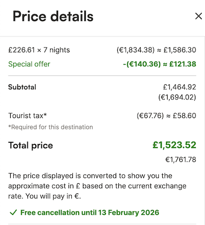Click the Tourist tax* label
The height and width of the screenshot is (225, 205).
(27, 115)
